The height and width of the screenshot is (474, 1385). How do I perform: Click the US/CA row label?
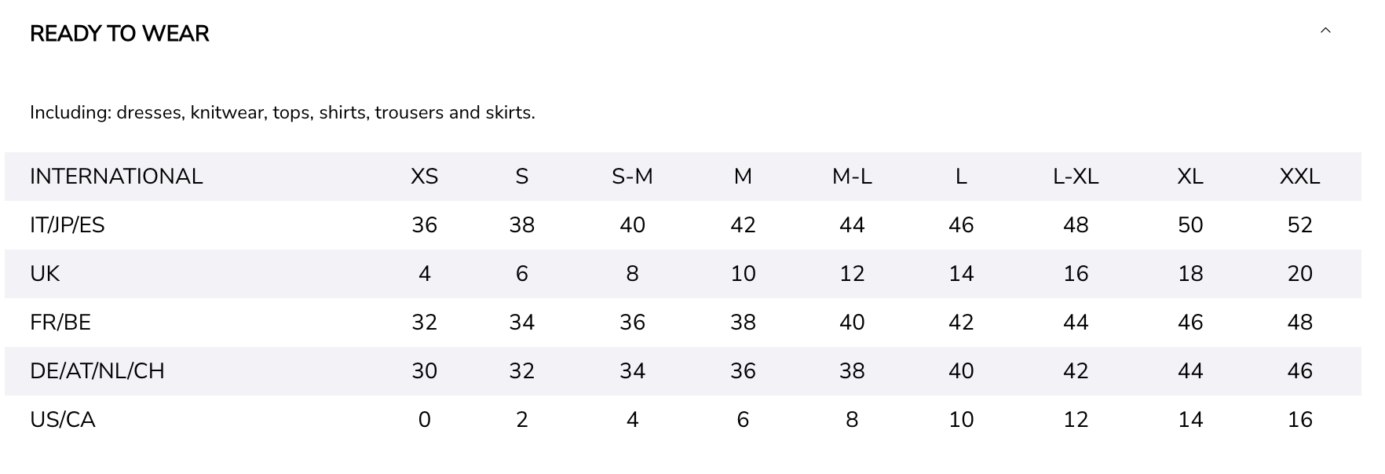(63, 420)
